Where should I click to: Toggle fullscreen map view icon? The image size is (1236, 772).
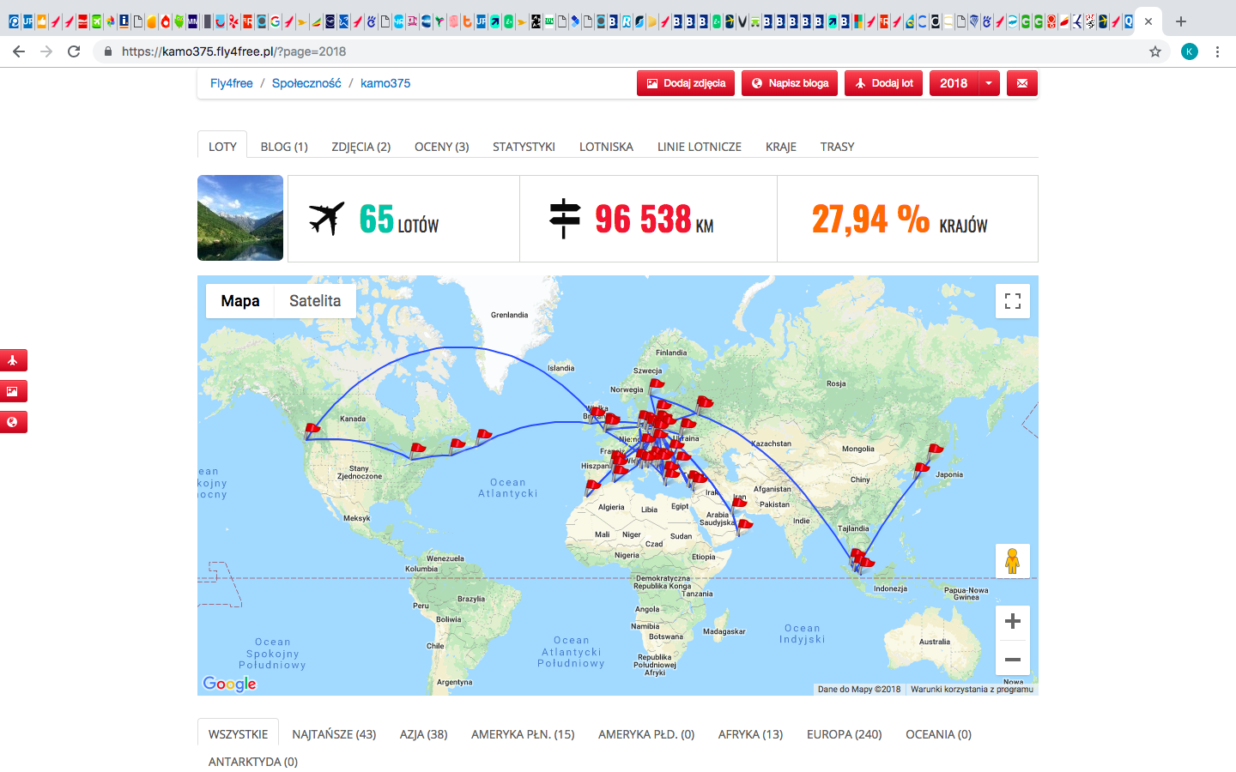pos(1013,301)
